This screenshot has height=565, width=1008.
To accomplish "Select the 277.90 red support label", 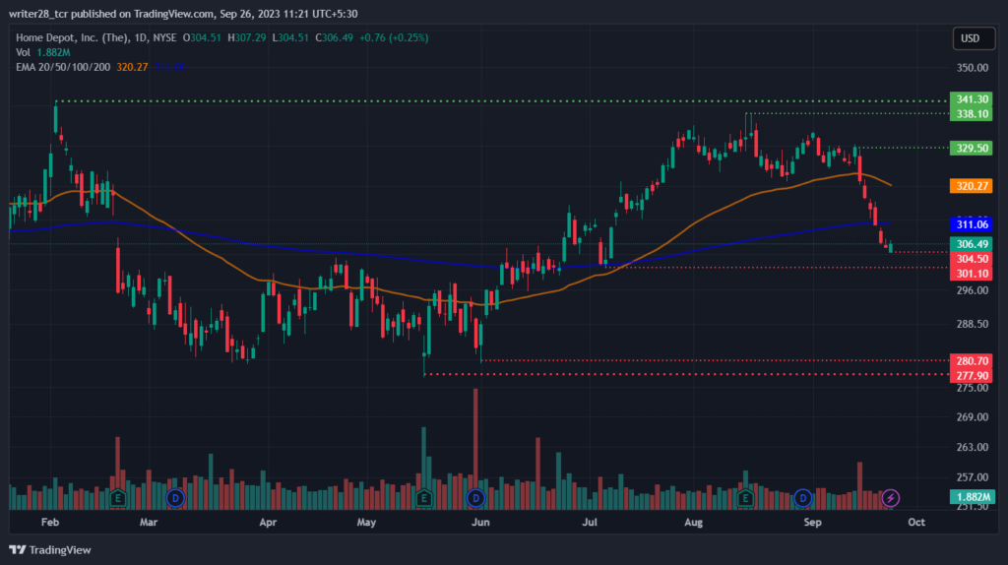I will pyautogui.click(x=972, y=375).
